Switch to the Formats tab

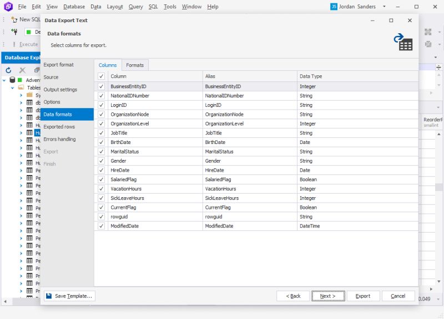pyautogui.click(x=135, y=65)
